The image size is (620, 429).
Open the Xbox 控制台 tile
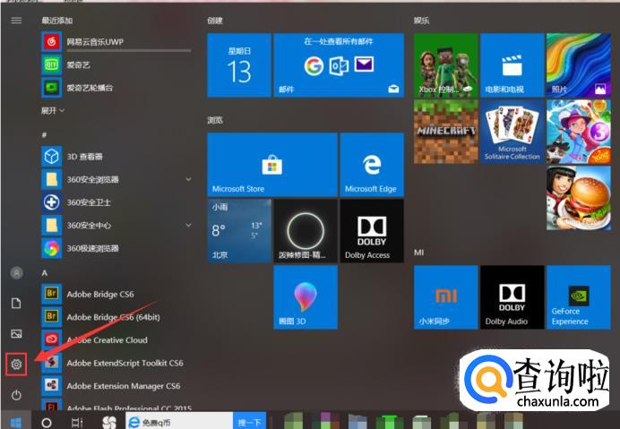pyautogui.click(x=445, y=65)
